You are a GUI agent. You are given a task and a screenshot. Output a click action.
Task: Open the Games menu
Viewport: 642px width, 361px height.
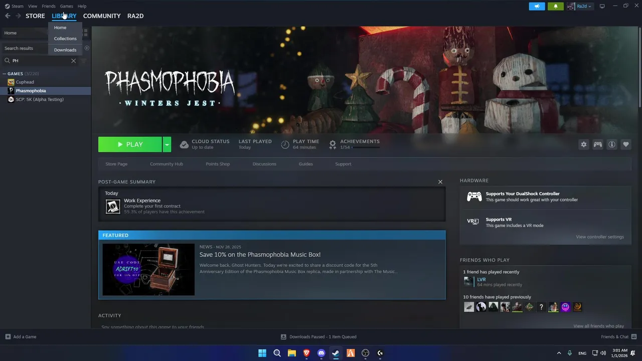(x=67, y=6)
